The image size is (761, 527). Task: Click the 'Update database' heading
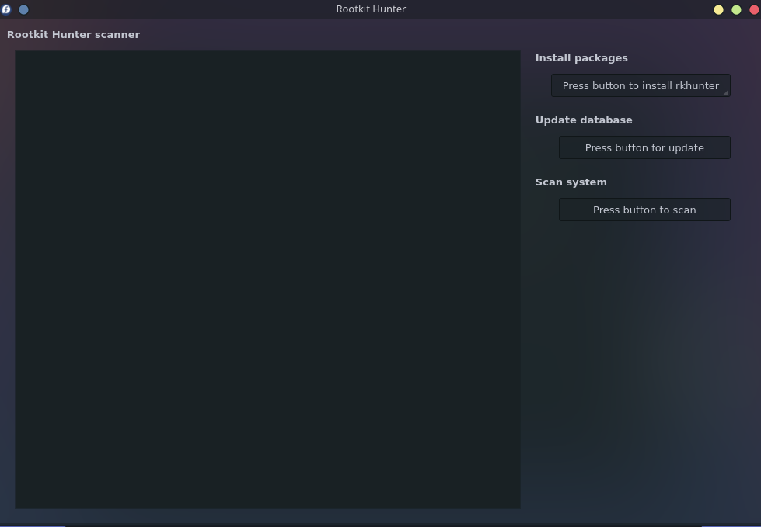click(584, 120)
